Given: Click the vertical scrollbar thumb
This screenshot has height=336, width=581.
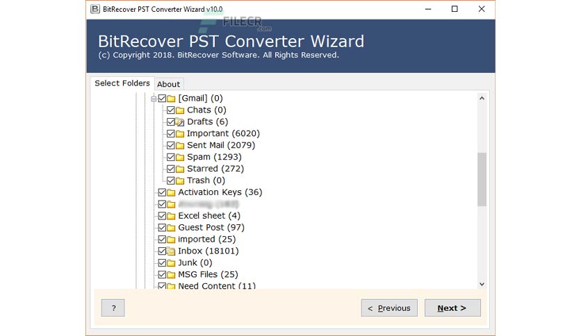Looking at the screenshot, I should point(482,179).
